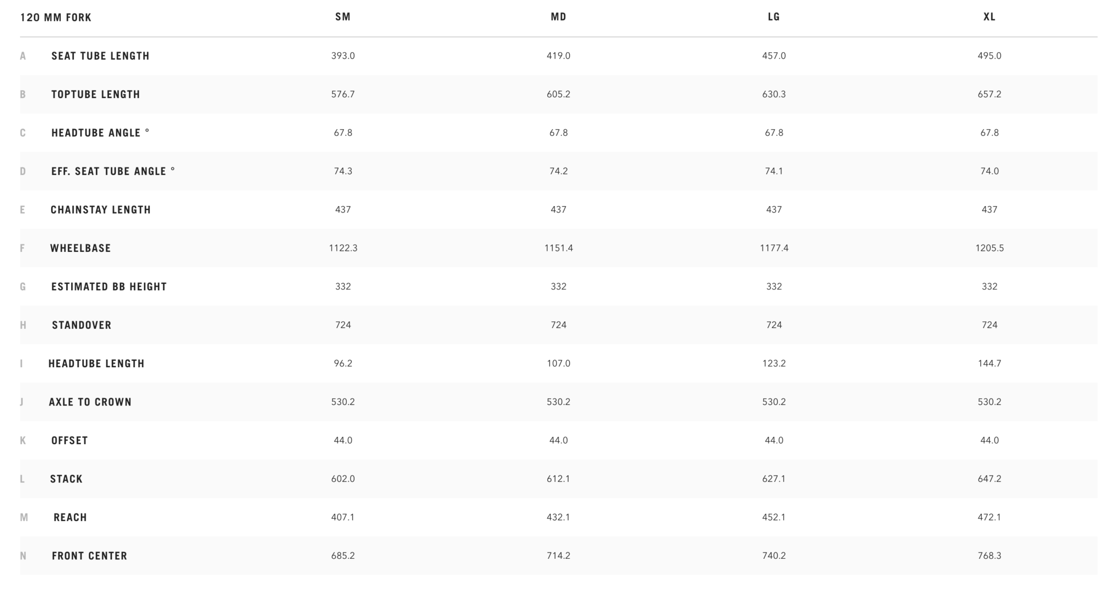The height and width of the screenshot is (603, 1103).
Task: Select the XL size column header
Action: pos(989,17)
